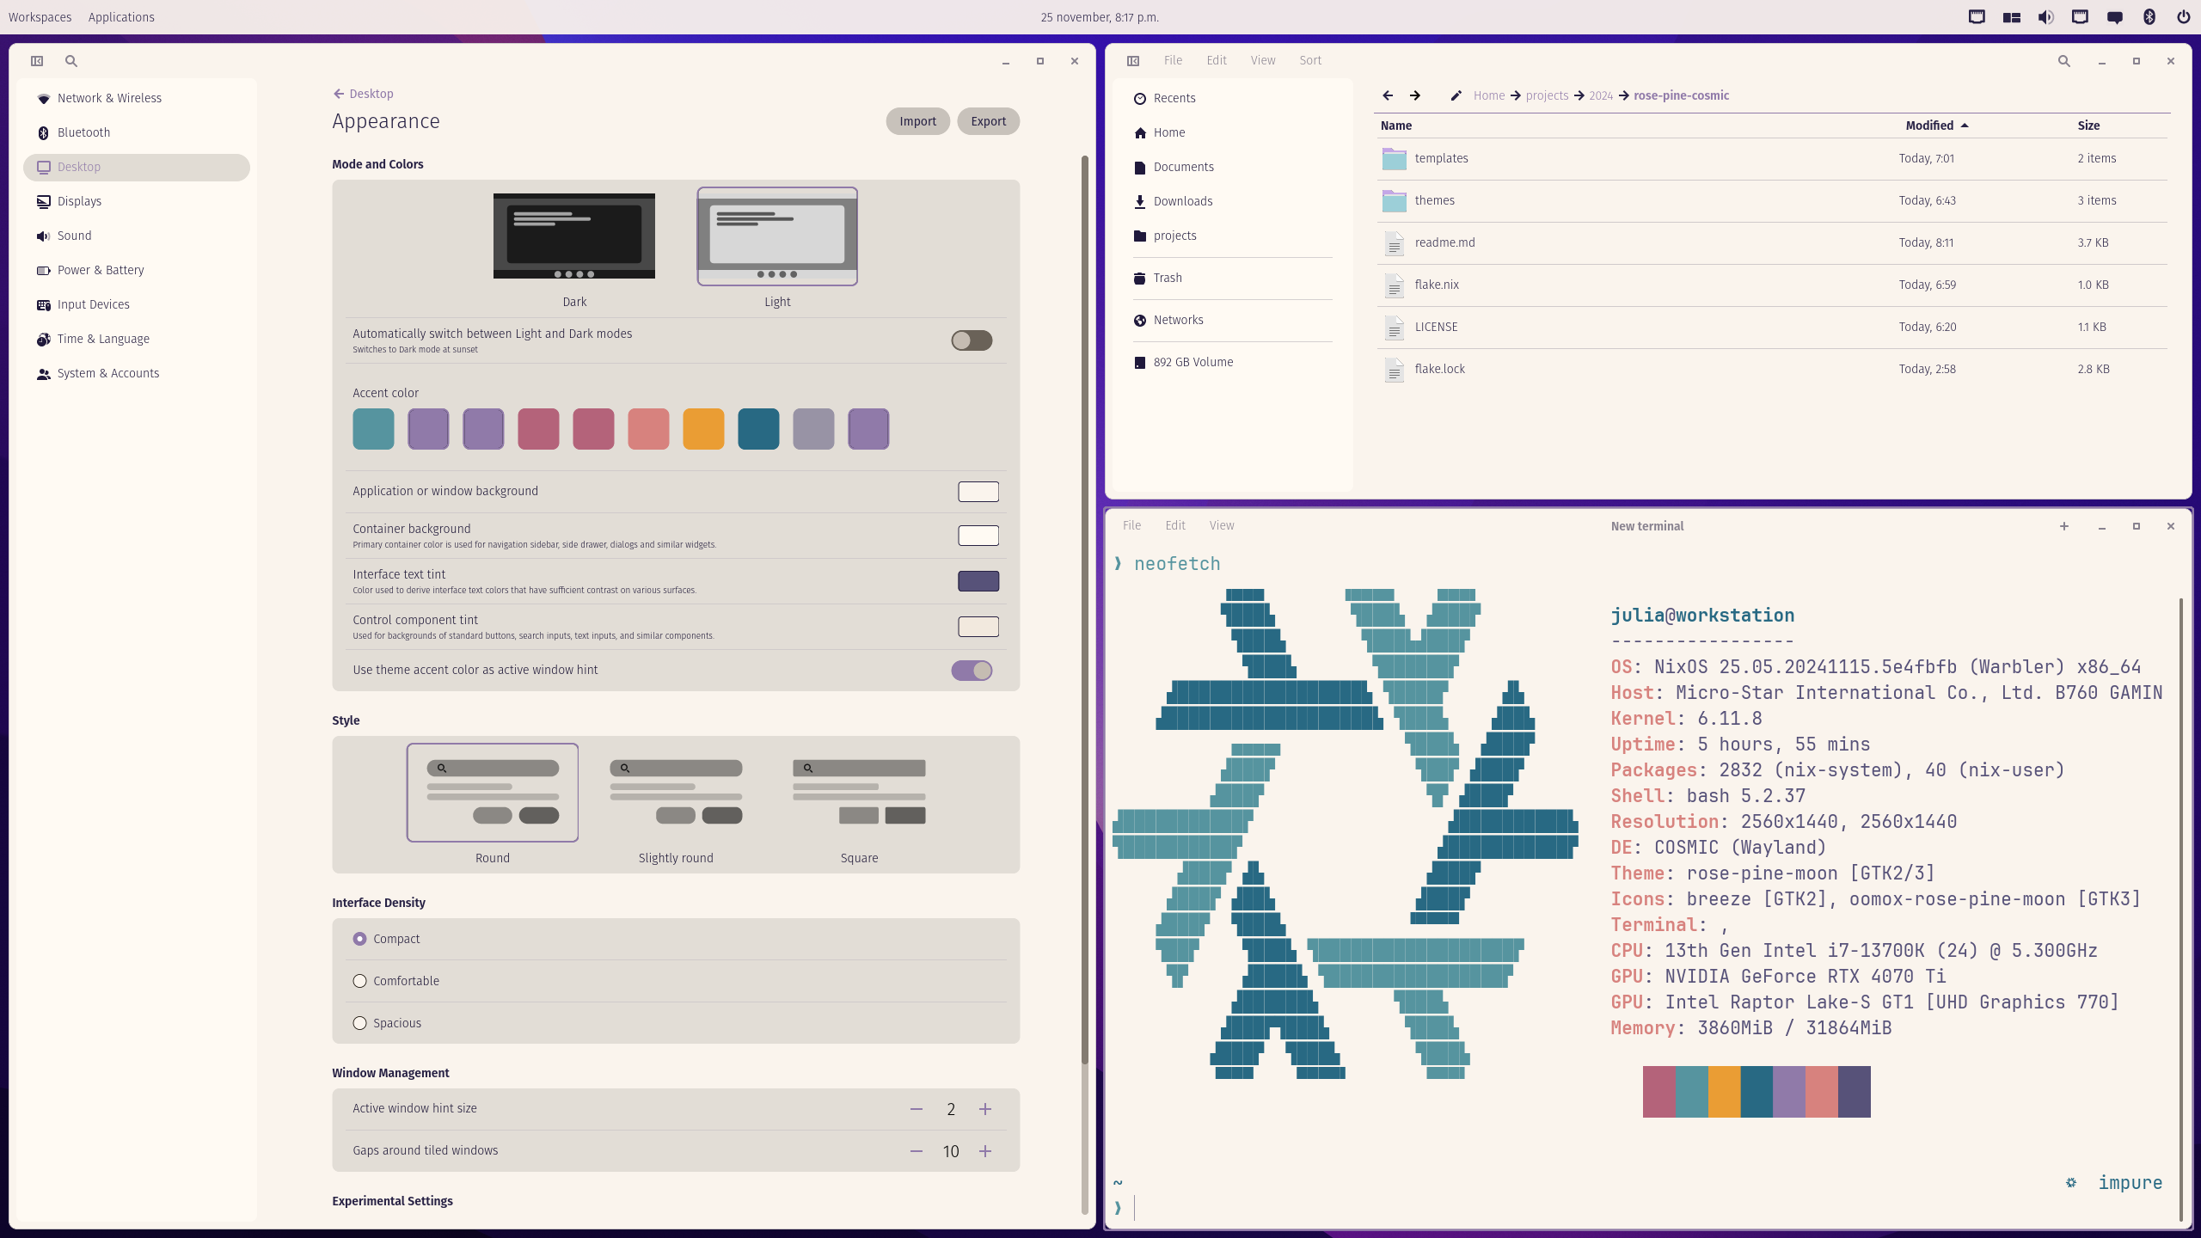
Task: Select Comfortable interface density option
Action: coord(359,979)
